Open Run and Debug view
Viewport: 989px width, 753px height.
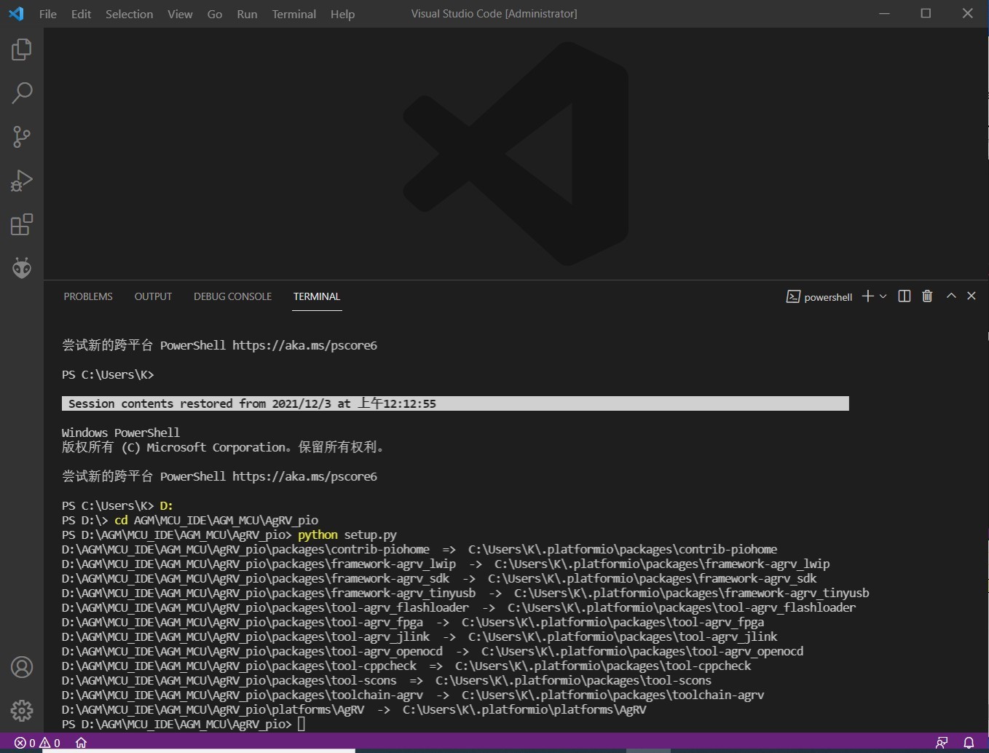point(22,181)
